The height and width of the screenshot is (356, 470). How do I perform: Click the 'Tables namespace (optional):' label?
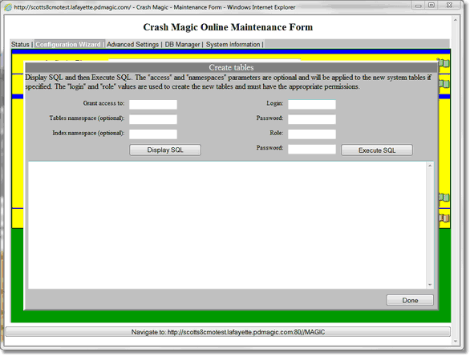pos(87,118)
